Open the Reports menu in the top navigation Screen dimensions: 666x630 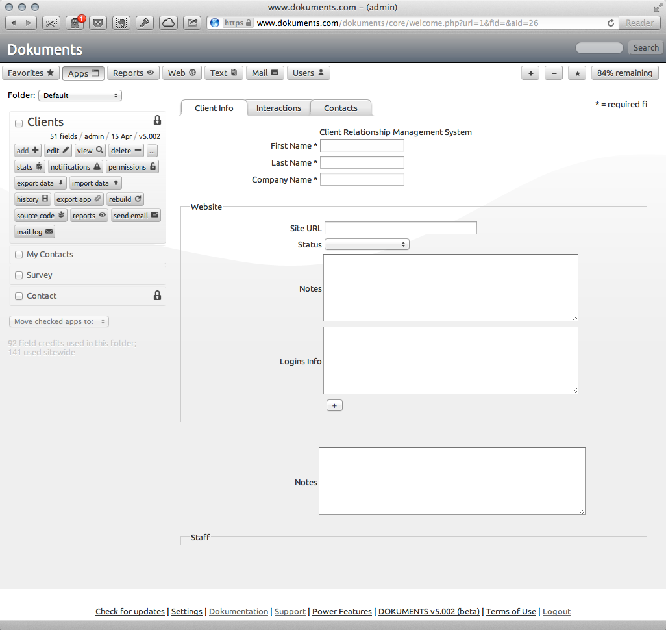tap(133, 73)
